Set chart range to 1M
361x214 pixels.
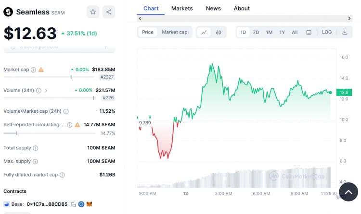tap(269, 32)
